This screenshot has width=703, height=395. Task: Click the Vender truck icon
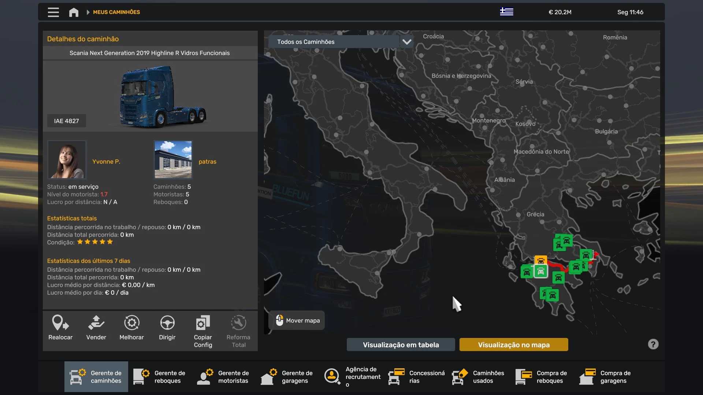96,323
